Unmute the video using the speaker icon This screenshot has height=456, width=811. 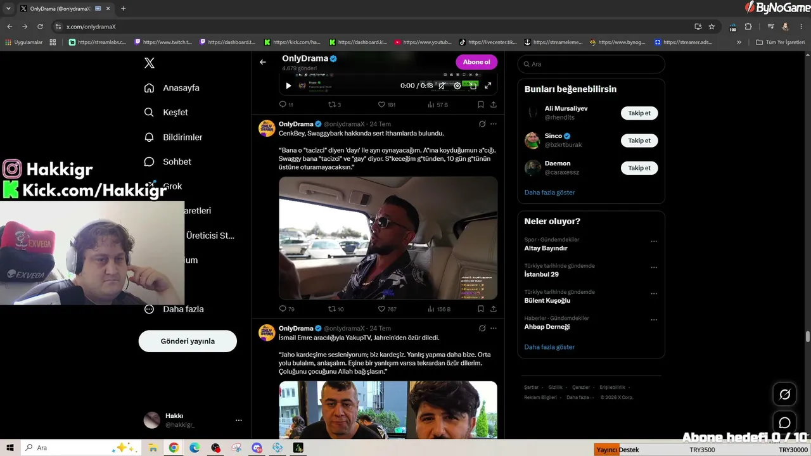[x=442, y=85]
